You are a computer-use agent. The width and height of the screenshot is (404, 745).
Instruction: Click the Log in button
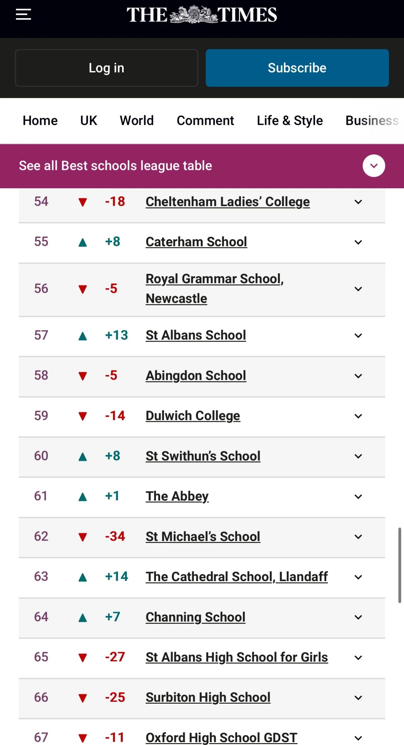click(x=107, y=68)
